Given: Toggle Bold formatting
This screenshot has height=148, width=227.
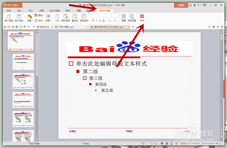Looking at the screenshot, I should (x=93, y=20).
